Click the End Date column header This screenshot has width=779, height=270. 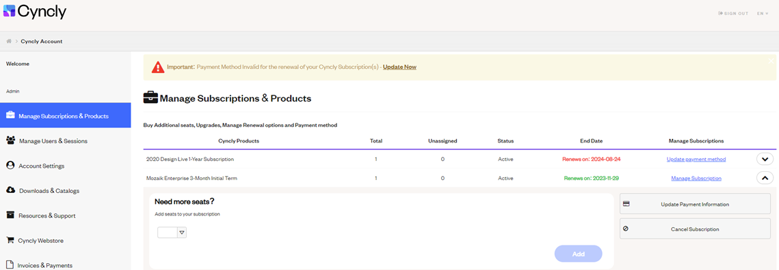tap(591, 140)
